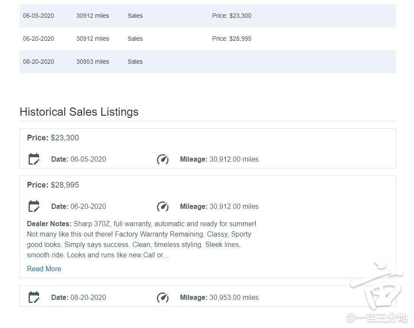Click Price: $28,995 in listing card
Image resolution: width=414 pixels, height=328 pixels.
[x=53, y=185]
